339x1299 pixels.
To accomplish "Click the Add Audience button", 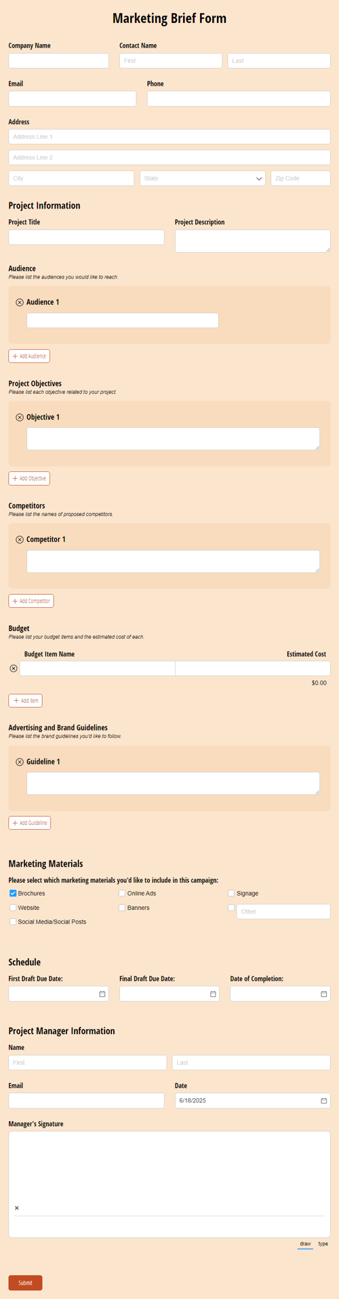I will coord(29,356).
